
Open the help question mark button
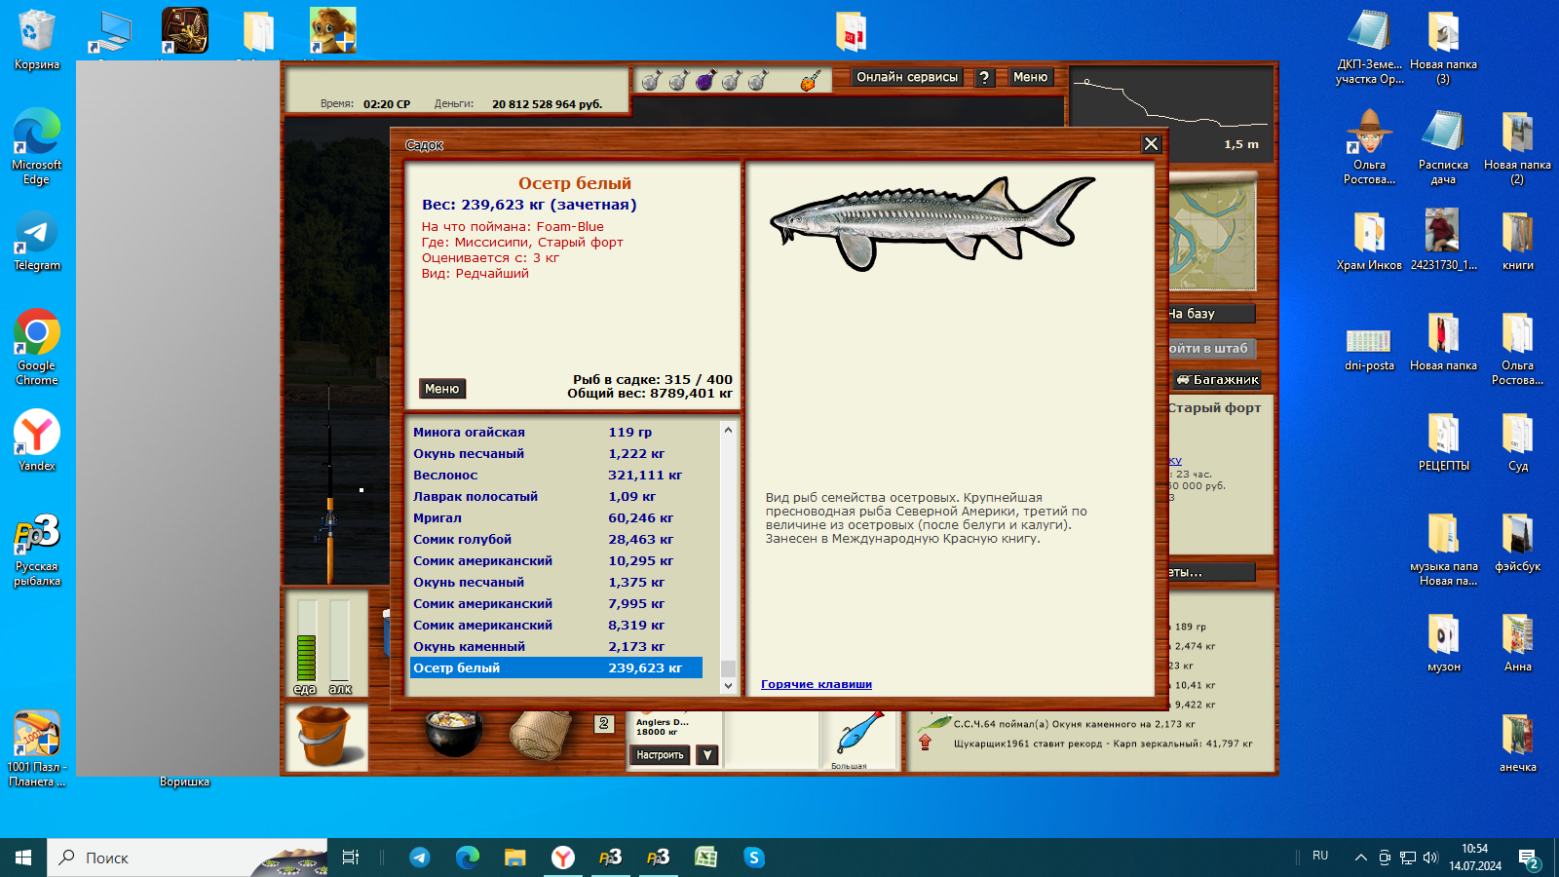(x=984, y=78)
